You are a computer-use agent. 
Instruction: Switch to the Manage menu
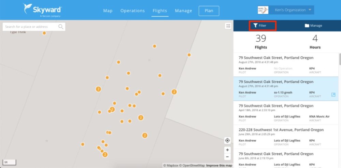(183, 11)
